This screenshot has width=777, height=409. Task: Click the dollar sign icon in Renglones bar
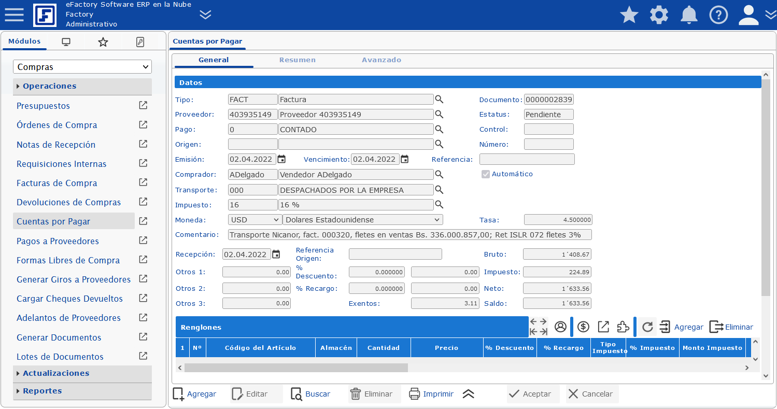pos(584,327)
